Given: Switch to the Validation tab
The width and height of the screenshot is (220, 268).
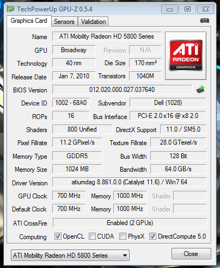Looking at the screenshot, I should (93, 22).
